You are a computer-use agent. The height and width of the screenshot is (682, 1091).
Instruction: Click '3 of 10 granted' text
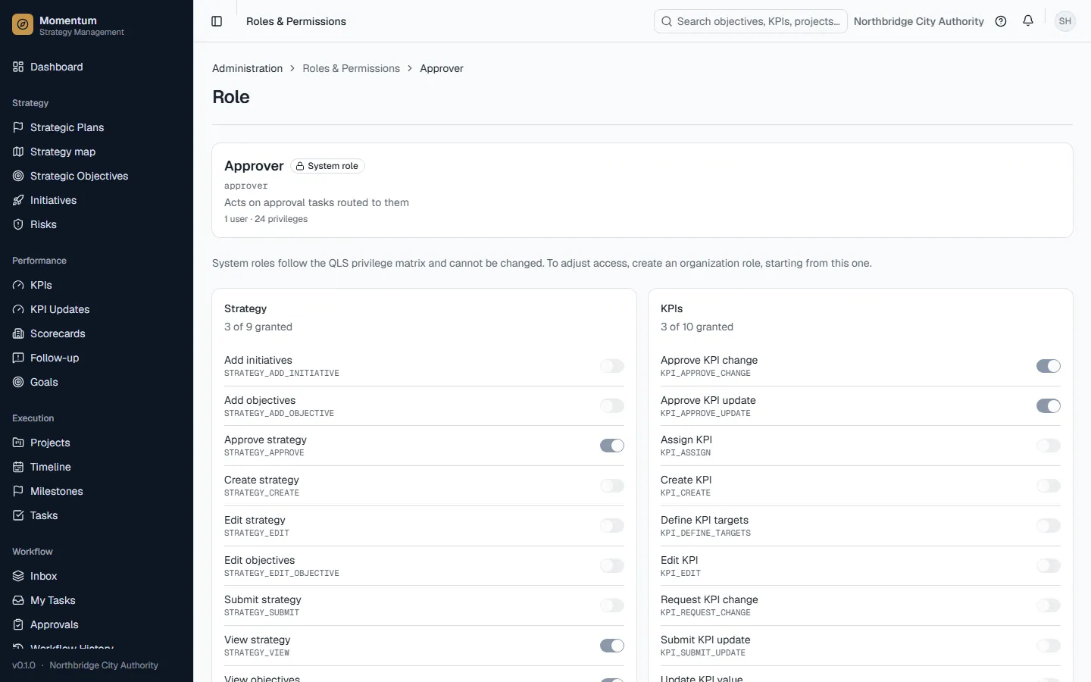click(697, 327)
